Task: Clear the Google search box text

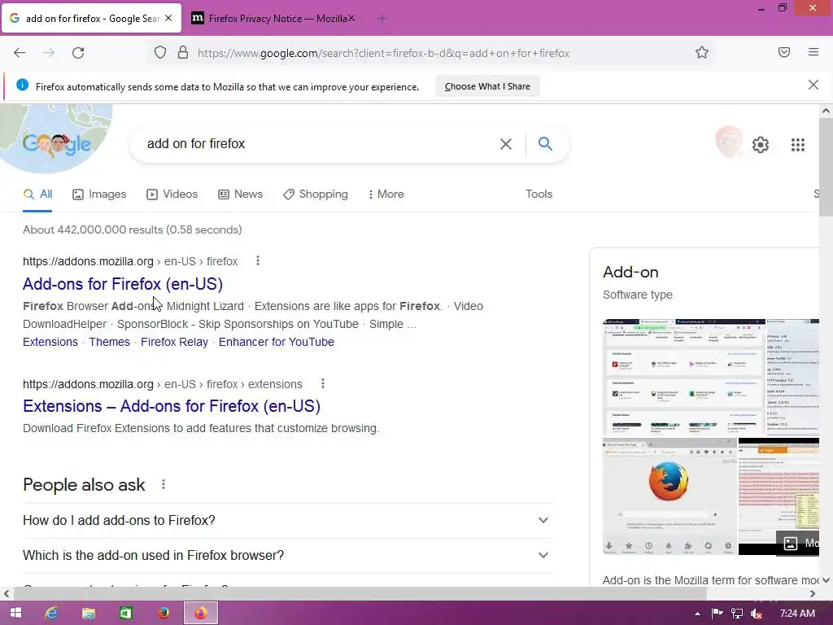Action: coord(506,144)
